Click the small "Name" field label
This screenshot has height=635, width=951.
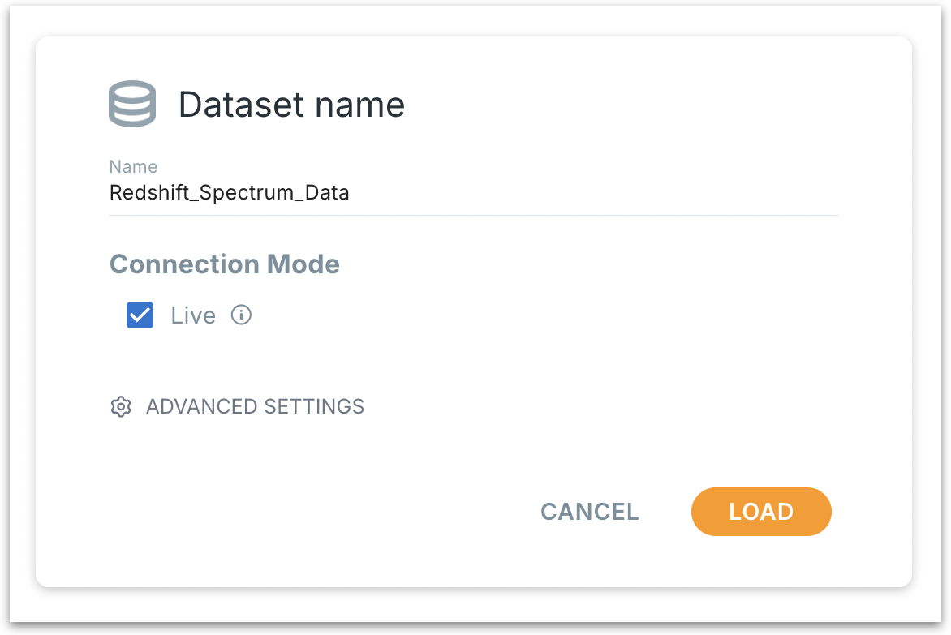point(133,166)
